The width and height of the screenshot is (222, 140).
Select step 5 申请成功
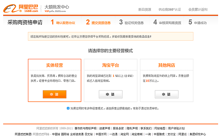click(198, 22)
